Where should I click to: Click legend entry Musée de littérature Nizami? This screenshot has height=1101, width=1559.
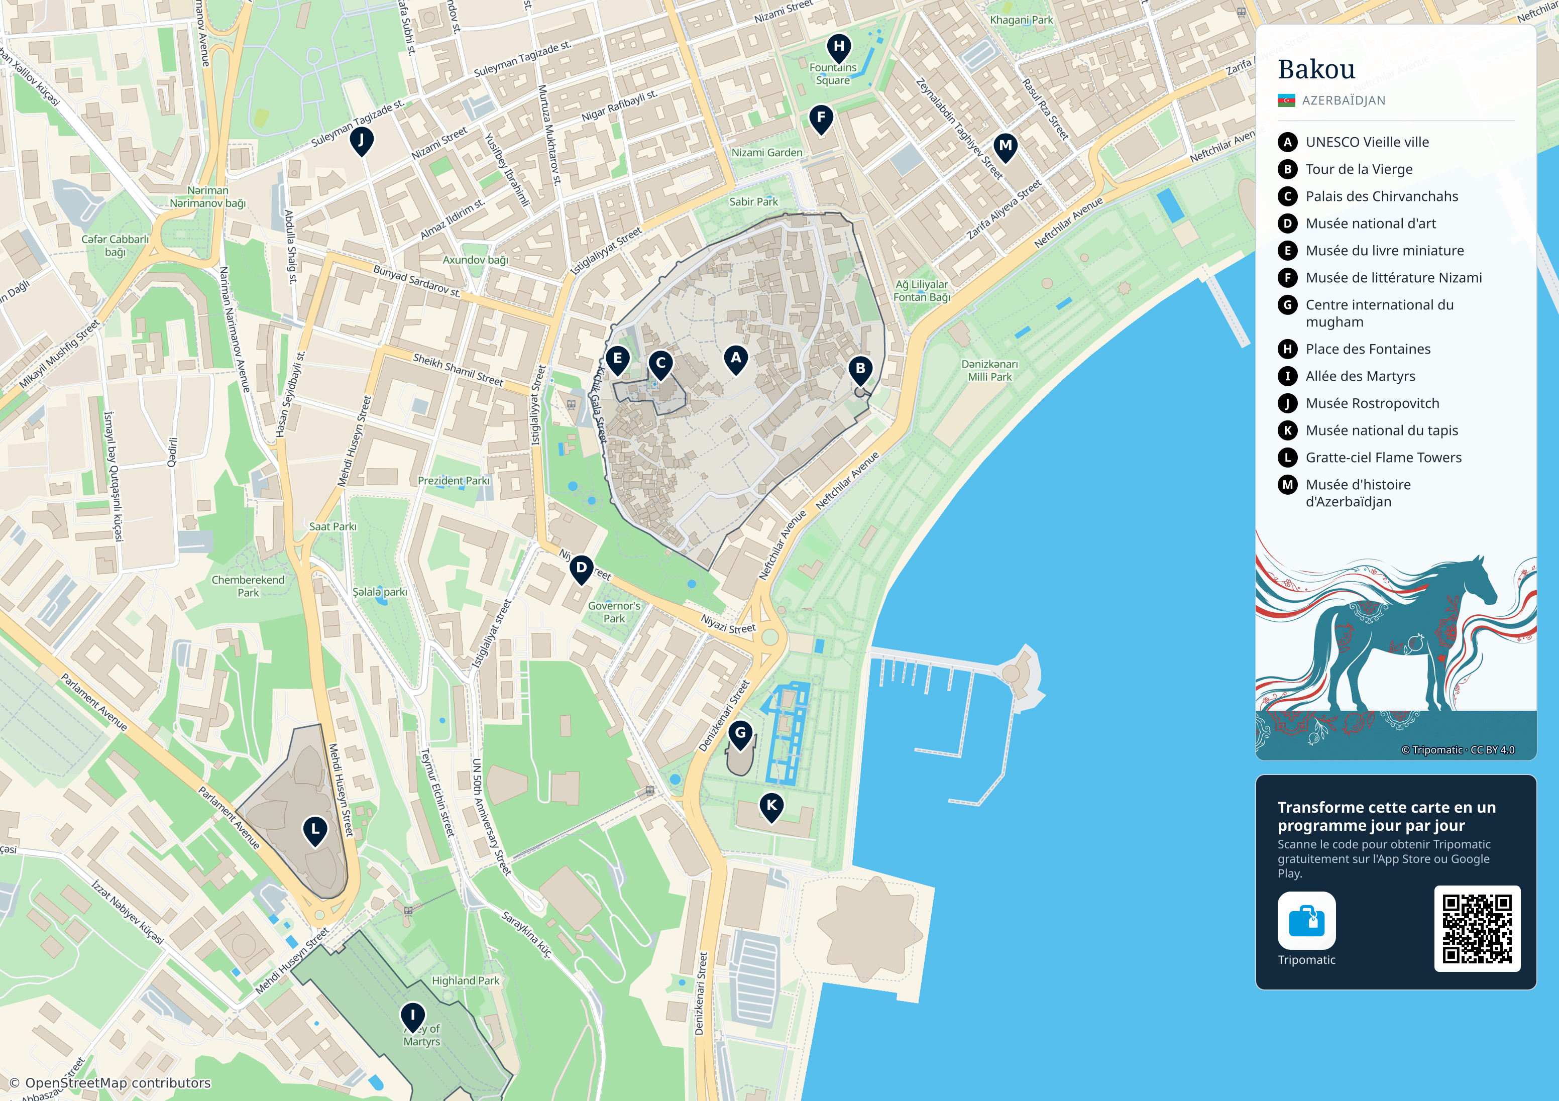tap(1380, 278)
